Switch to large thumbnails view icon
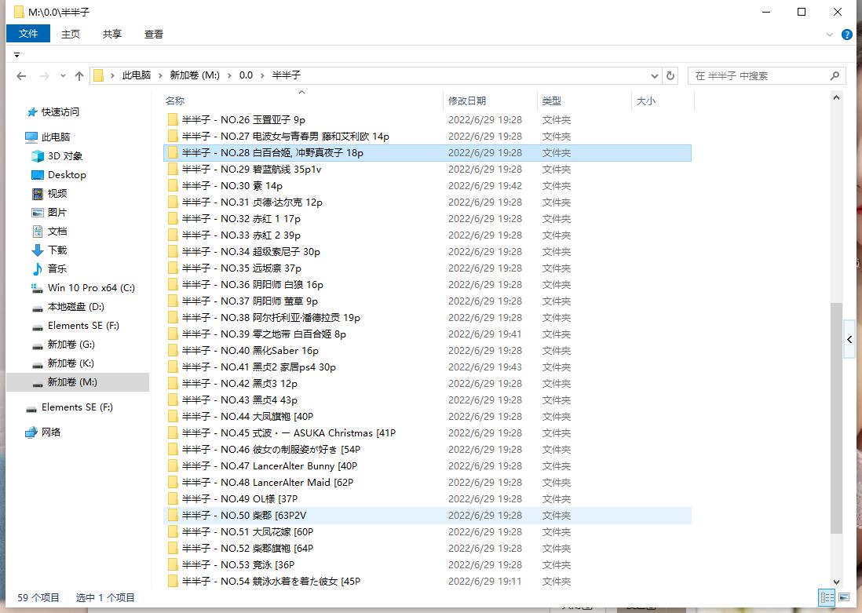Viewport: 862px width, 613px height. tap(844, 597)
